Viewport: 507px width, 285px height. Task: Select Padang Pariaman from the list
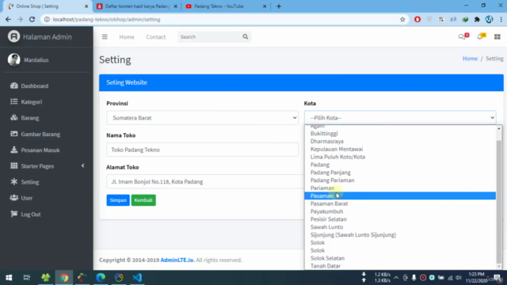pos(400,180)
